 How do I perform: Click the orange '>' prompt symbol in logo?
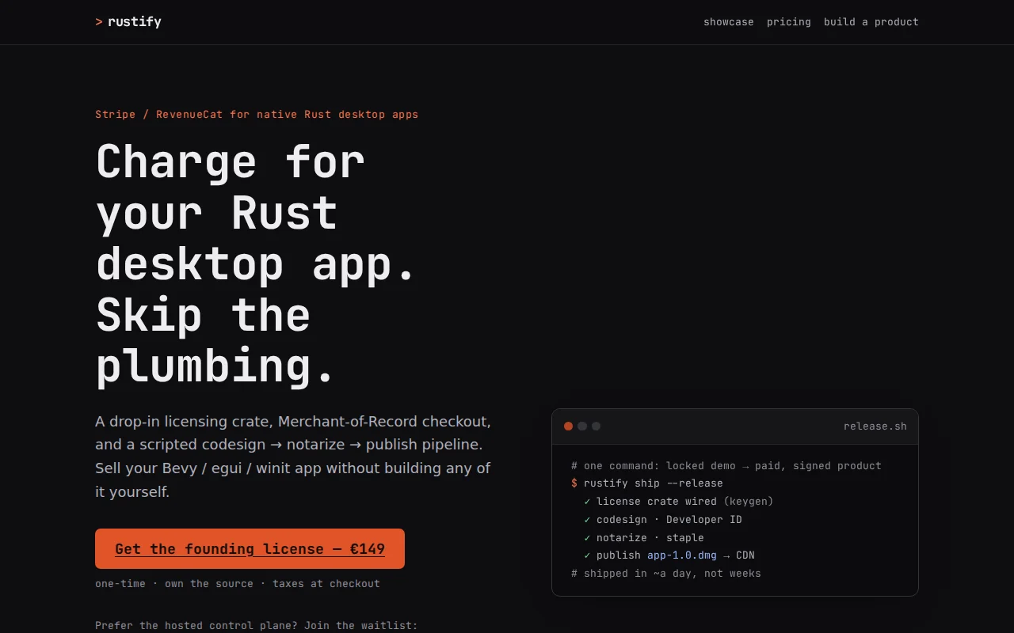[99, 22]
